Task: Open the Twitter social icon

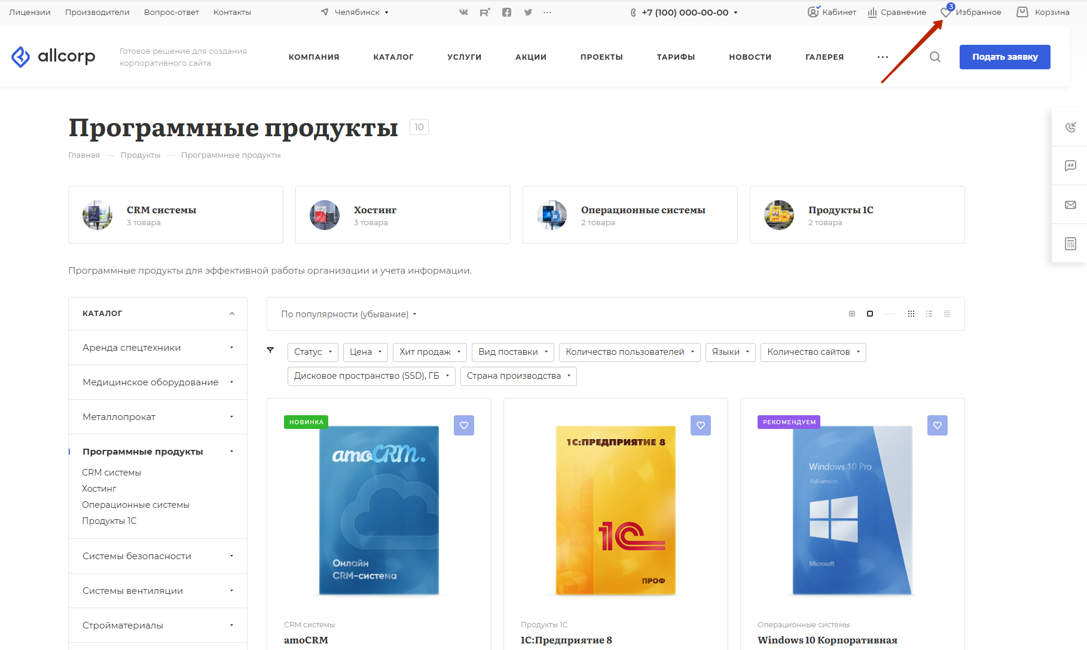Action: click(x=528, y=12)
